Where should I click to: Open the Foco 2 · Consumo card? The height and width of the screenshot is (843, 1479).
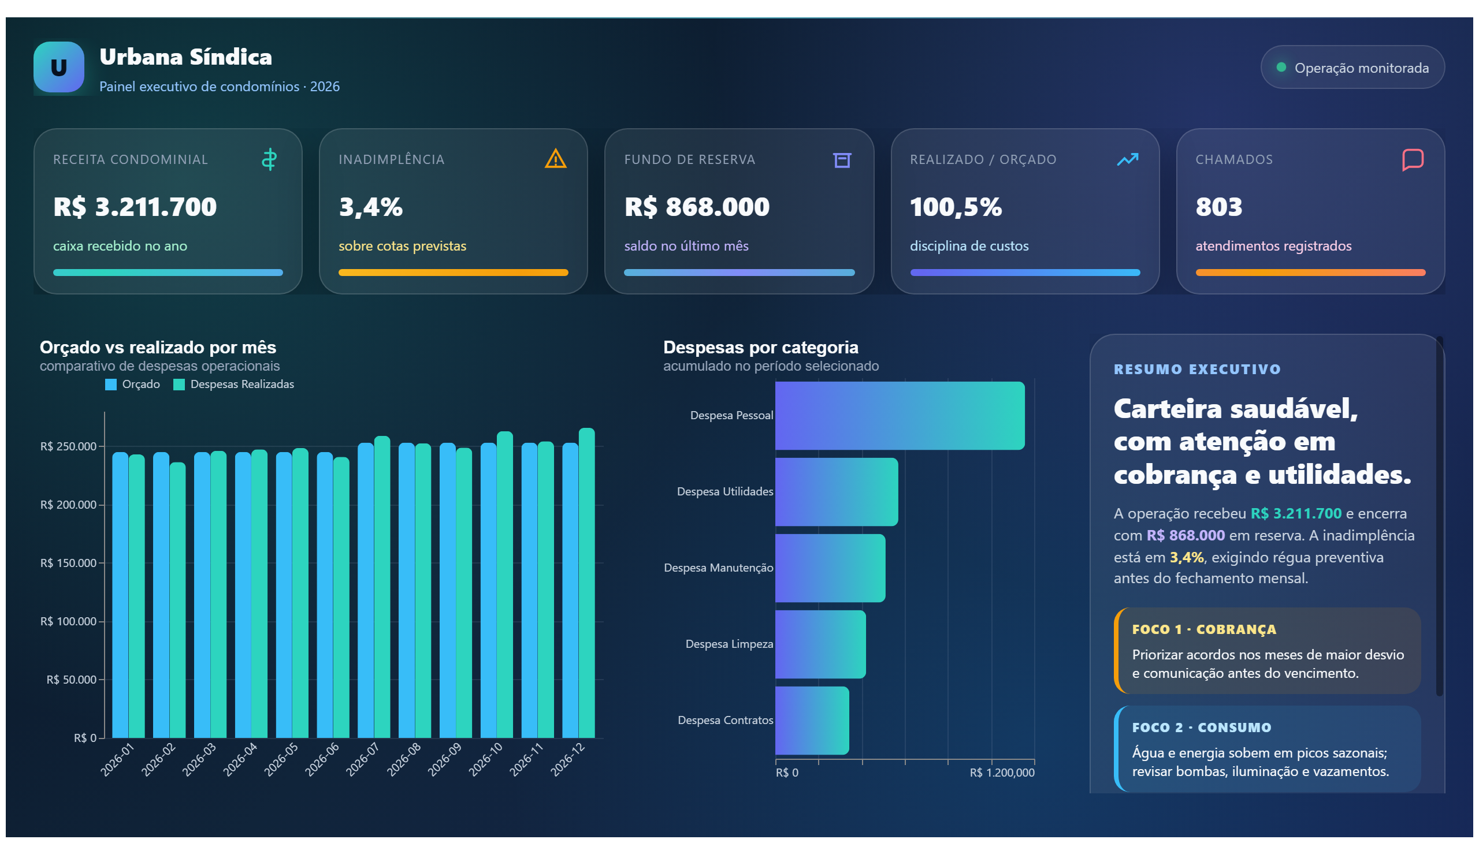[x=1266, y=749]
